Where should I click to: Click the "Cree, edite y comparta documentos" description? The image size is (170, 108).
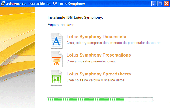114,43
